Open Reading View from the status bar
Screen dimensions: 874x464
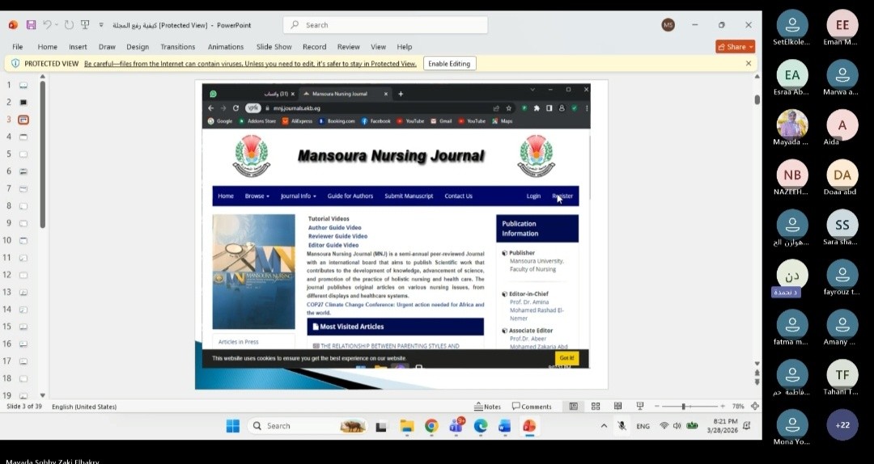[x=617, y=407]
